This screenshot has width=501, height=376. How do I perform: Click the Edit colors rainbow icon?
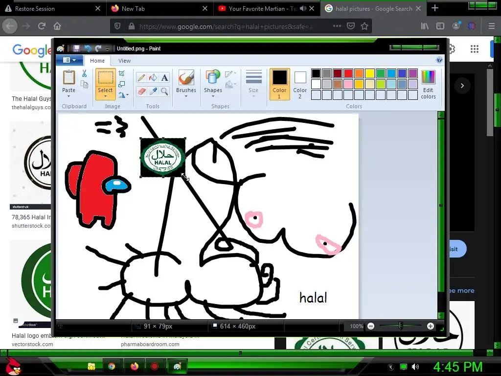[428, 77]
